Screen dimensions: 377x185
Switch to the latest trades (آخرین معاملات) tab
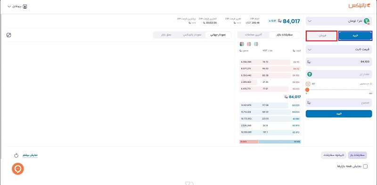(x=253, y=35)
